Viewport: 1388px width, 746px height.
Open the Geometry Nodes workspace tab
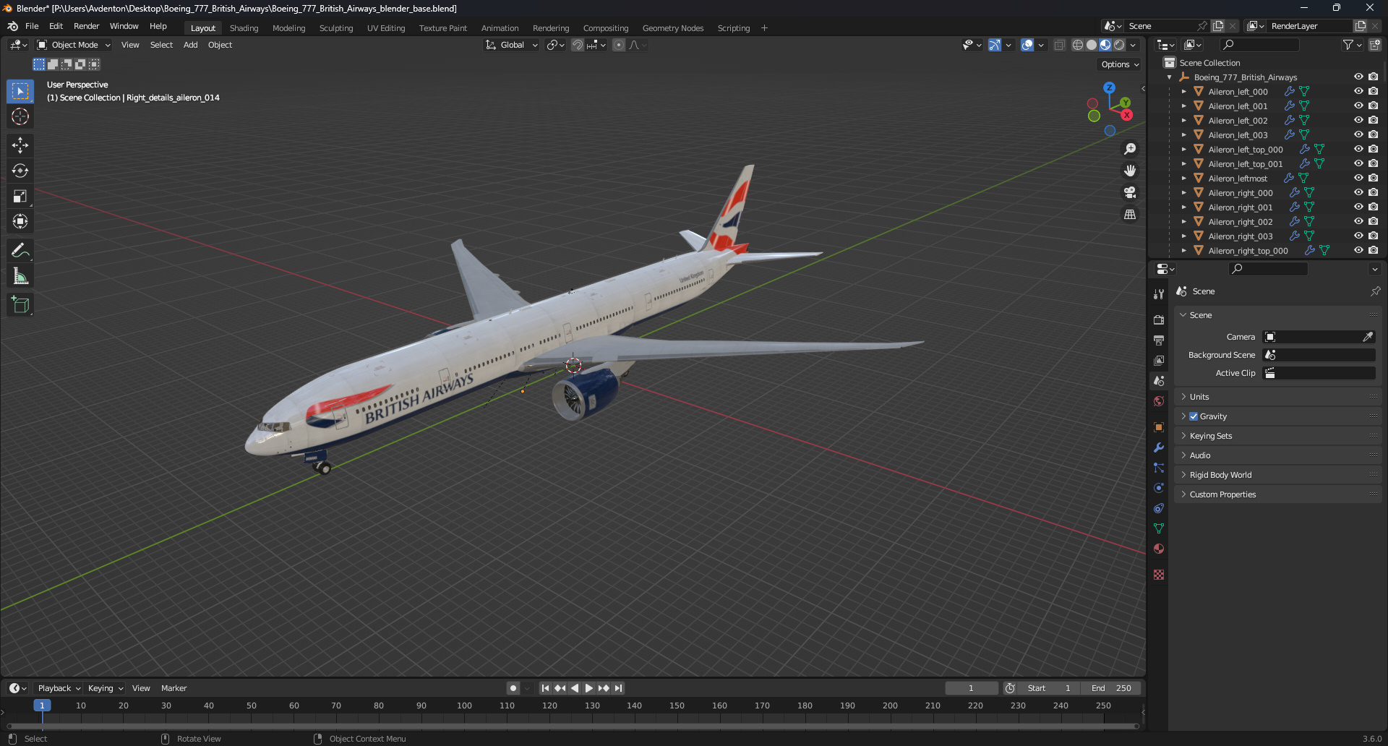tap(673, 28)
